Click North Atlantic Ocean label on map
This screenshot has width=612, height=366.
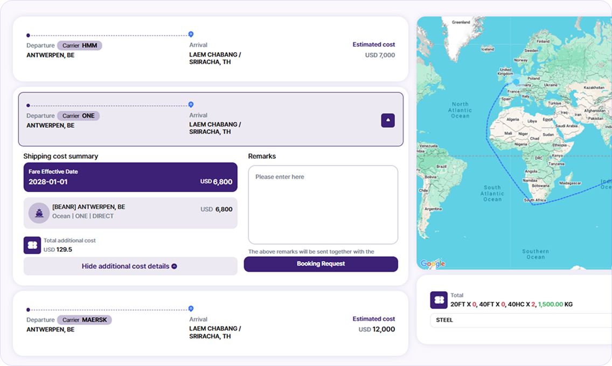coord(460,110)
